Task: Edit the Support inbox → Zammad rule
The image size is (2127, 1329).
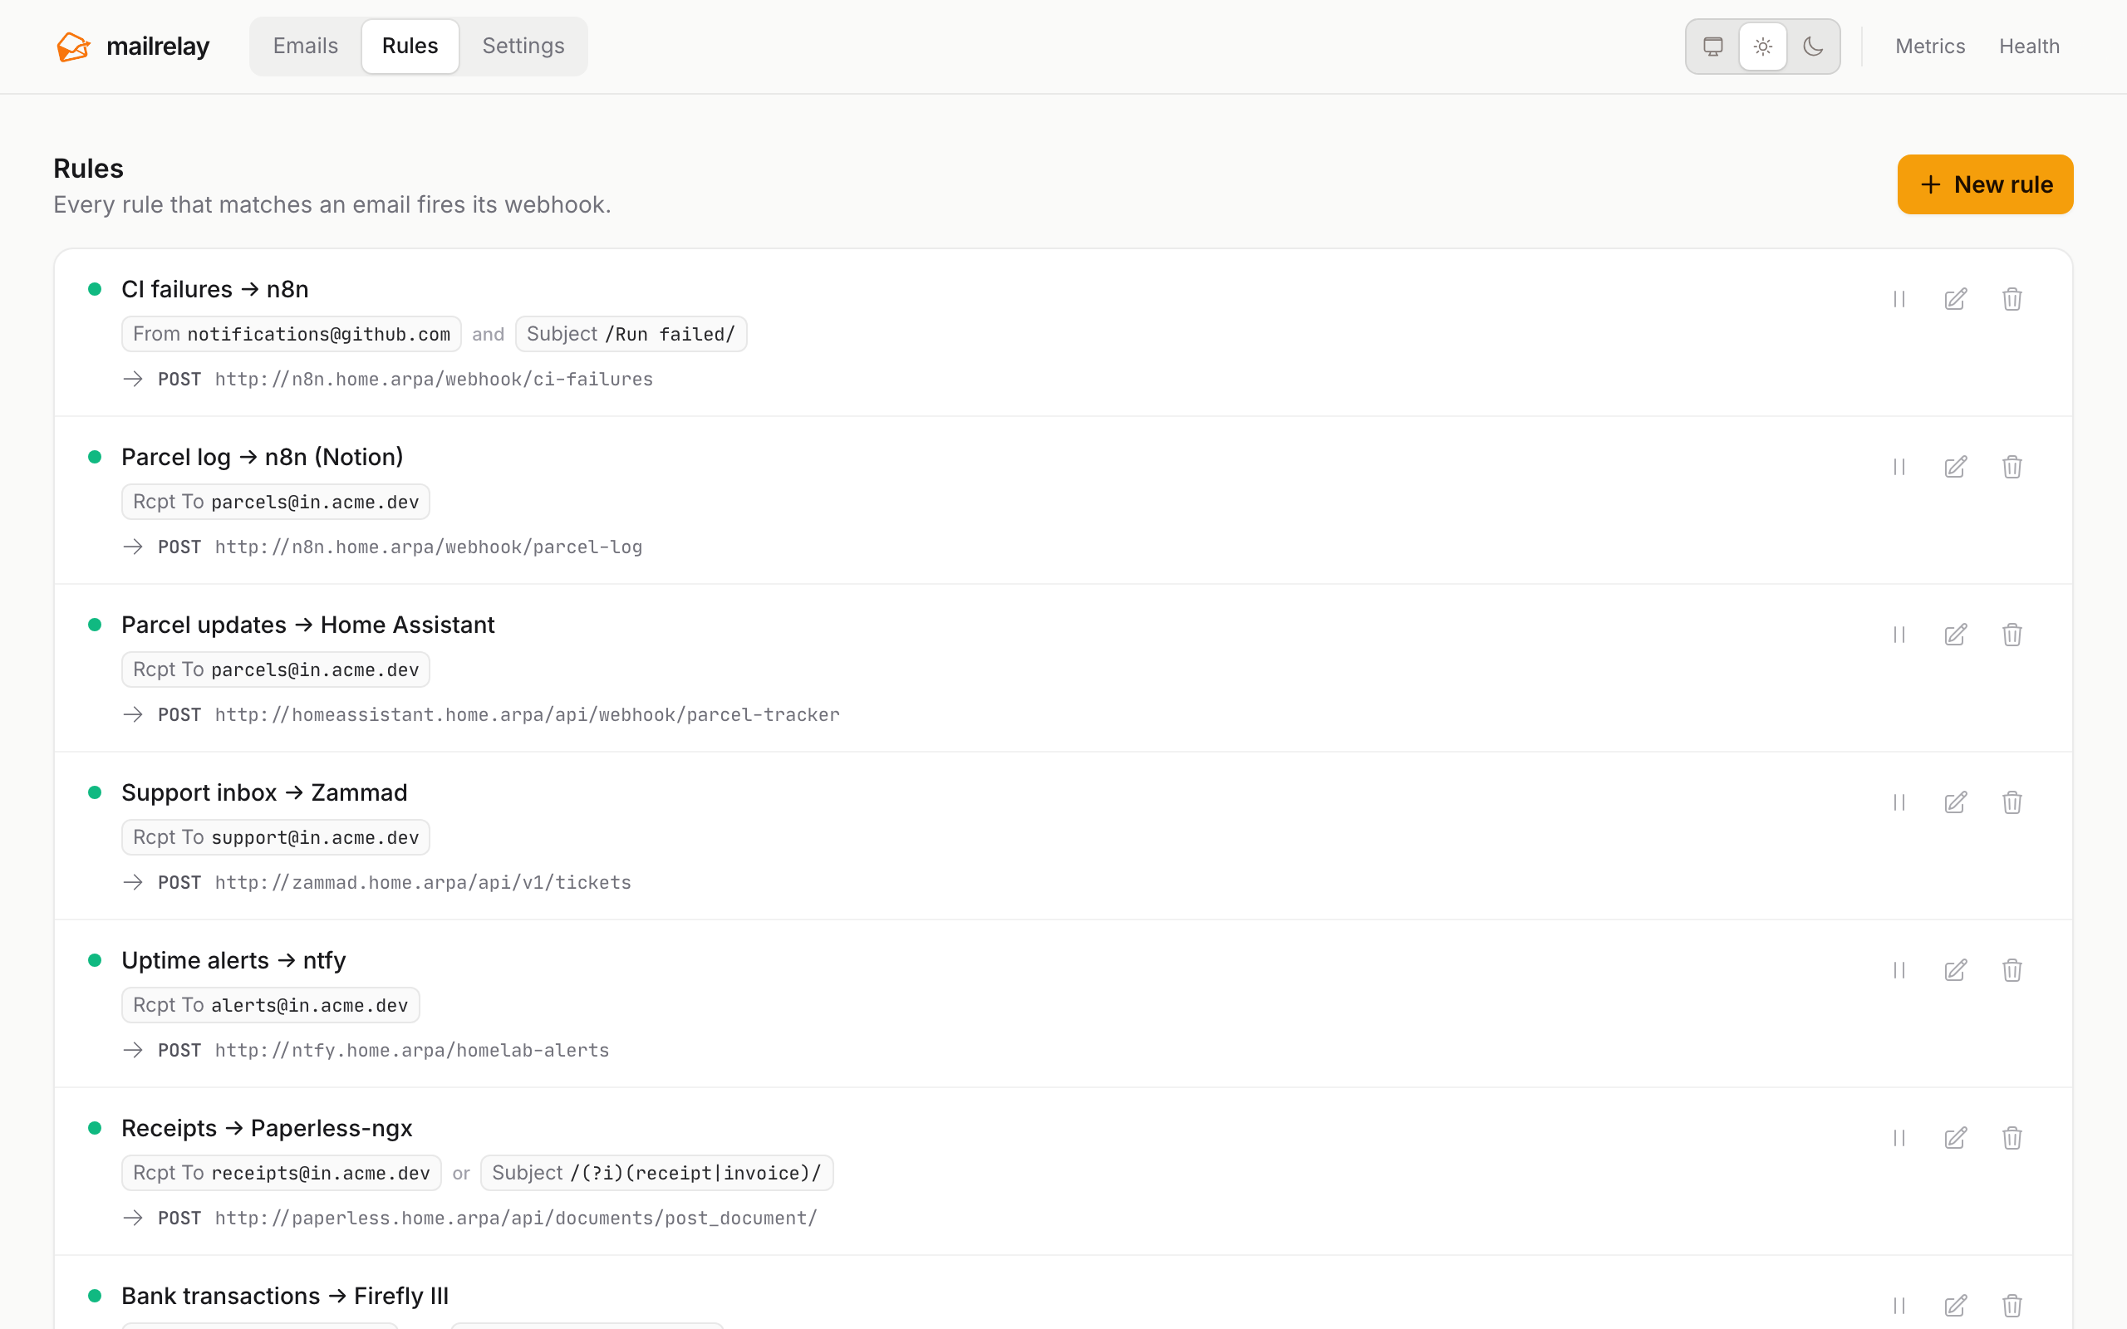Action: (x=1956, y=802)
